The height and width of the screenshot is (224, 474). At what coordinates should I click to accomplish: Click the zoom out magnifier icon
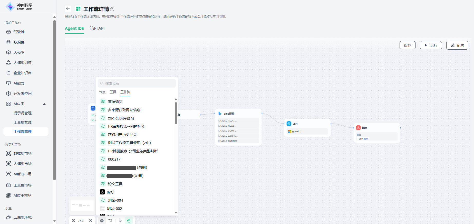tap(74, 221)
